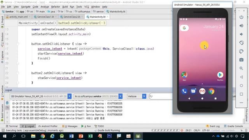Viewport: 249px width, 140px height.
Task: Switch to the ServiceClass2.kt tab
Action: [x=72, y=17]
